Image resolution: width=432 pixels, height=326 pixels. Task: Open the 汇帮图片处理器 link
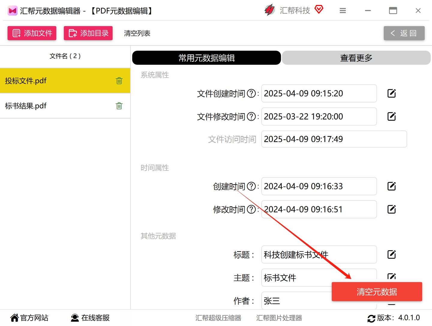point(279,318)
